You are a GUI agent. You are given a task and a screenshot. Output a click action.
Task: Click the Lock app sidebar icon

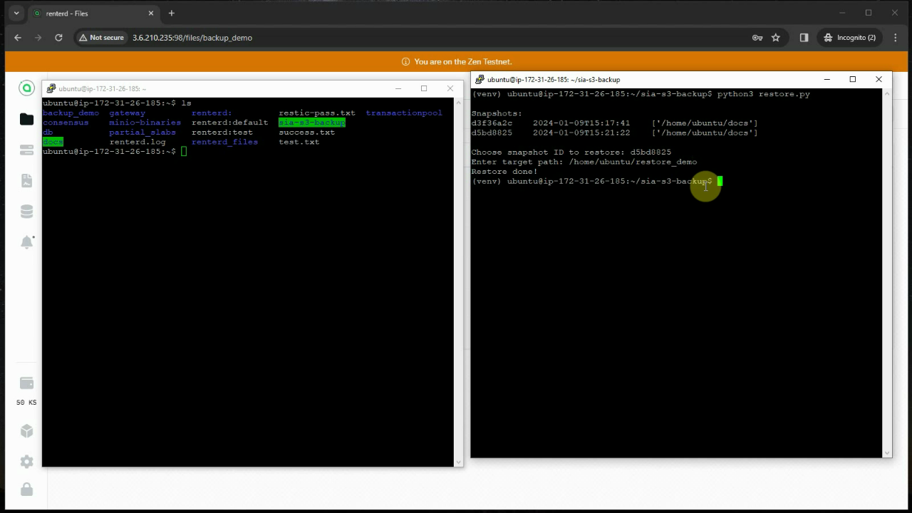pyautogui.click(x=26, y=489)
